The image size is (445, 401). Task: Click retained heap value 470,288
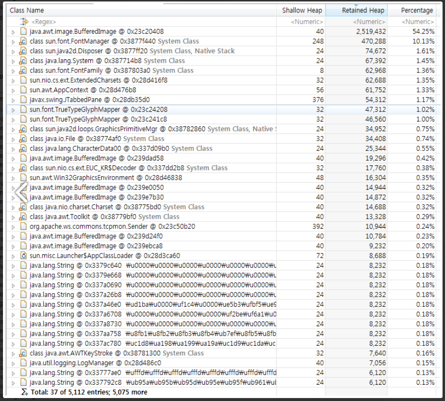(x=373, y=41)
